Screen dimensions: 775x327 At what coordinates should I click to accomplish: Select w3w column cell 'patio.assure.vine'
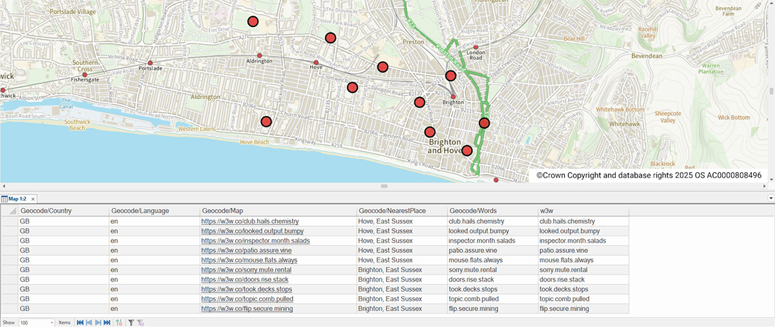(x=583, y=251)
